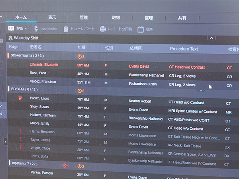Select the 共有 tab

coord(182,18)
